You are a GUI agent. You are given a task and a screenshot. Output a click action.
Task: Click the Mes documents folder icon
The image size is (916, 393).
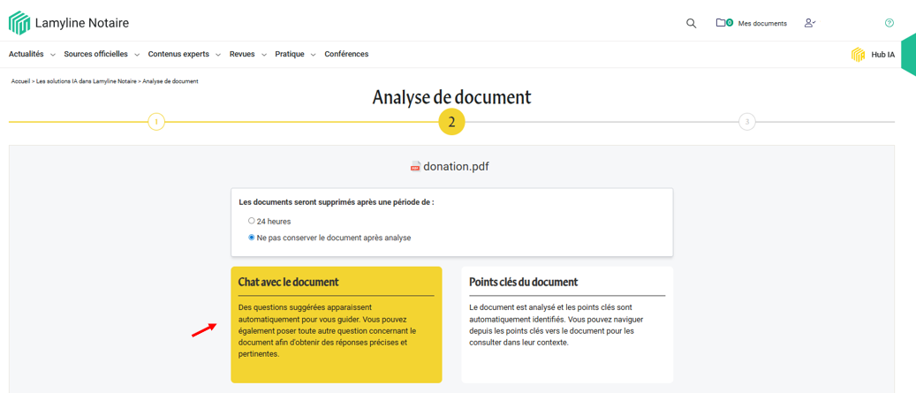coord(721,23)
